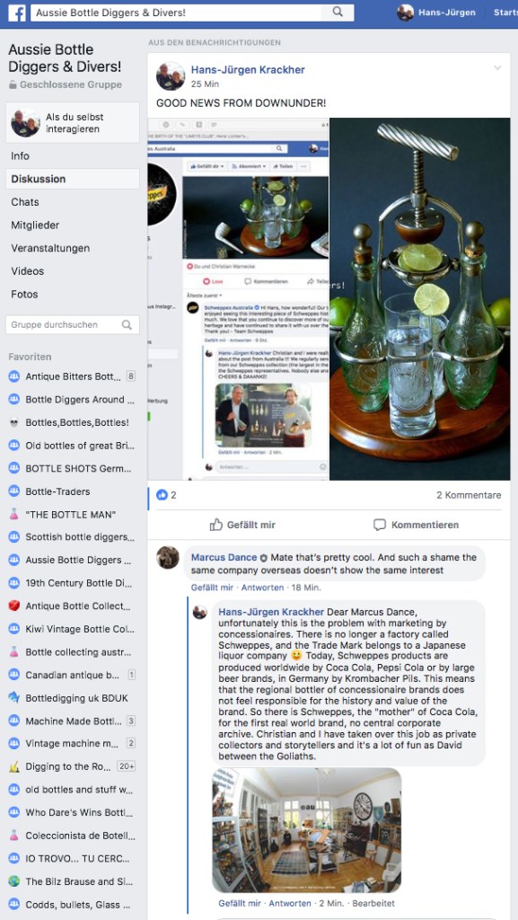
Task: Open the 'Als du selbst interagieren' selector
Action: point(73,122)
